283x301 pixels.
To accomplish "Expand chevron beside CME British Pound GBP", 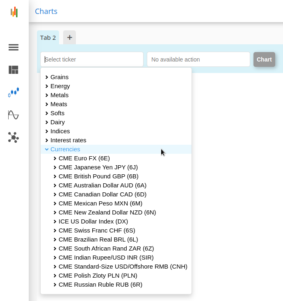I will click(55, 176).
